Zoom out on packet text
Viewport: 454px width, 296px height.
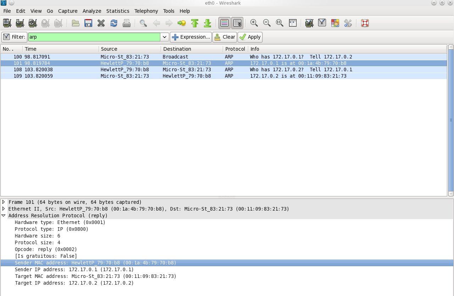pos(267,23)
